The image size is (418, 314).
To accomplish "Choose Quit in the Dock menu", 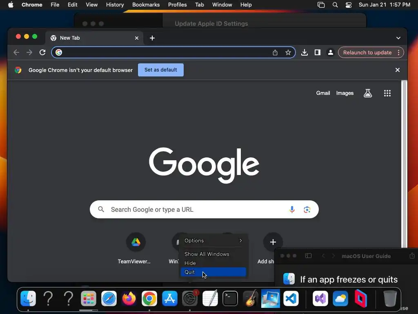I will tap(213, 272).
